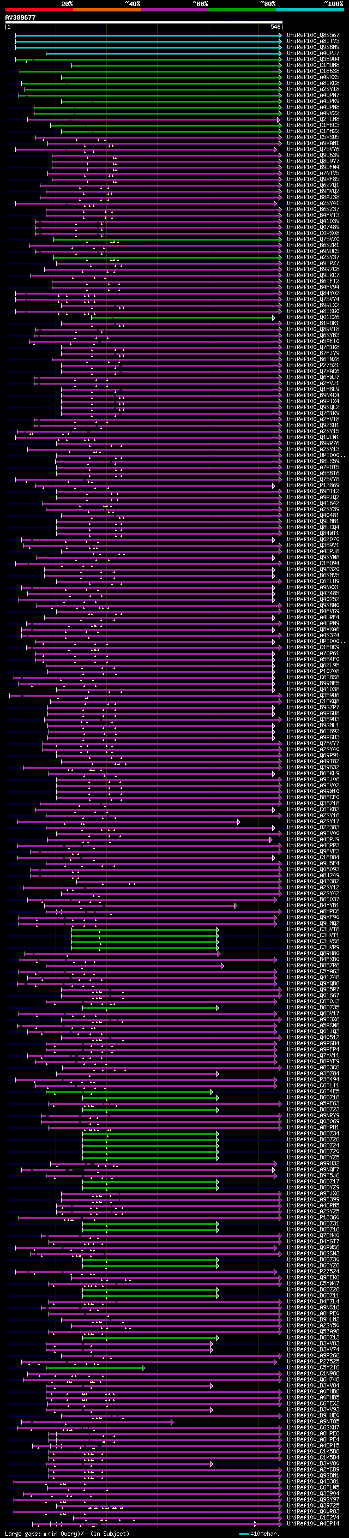The image size is (349, 1538).
Task: Click the green alignment bar for UniRef100_C3UVT8
Action: tap(145, 929)
